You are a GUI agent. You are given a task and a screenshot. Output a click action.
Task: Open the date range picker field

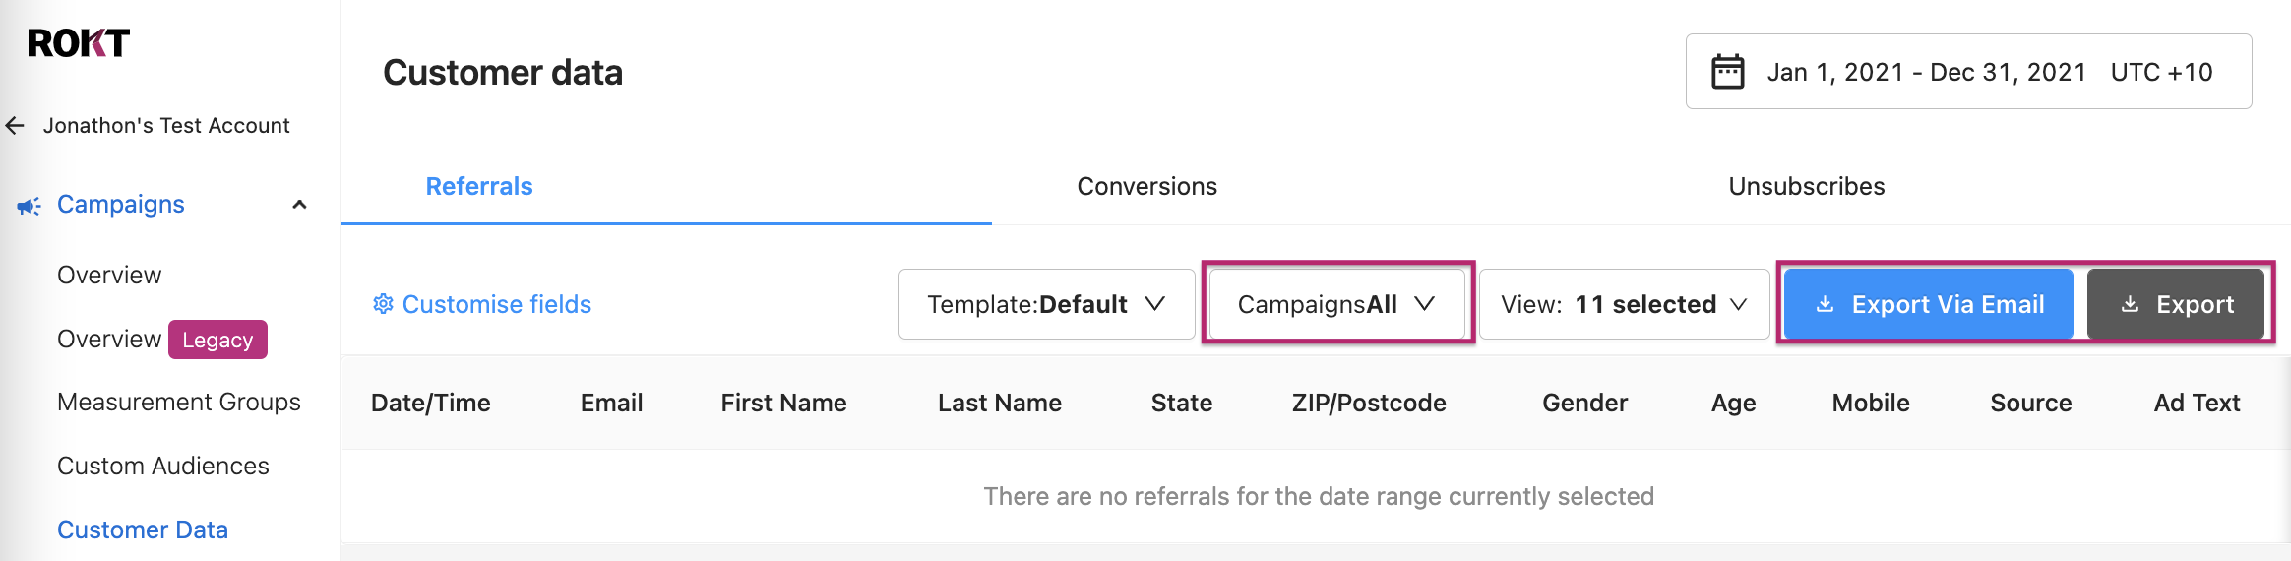pyautogui.click(x=1968, y=72)
